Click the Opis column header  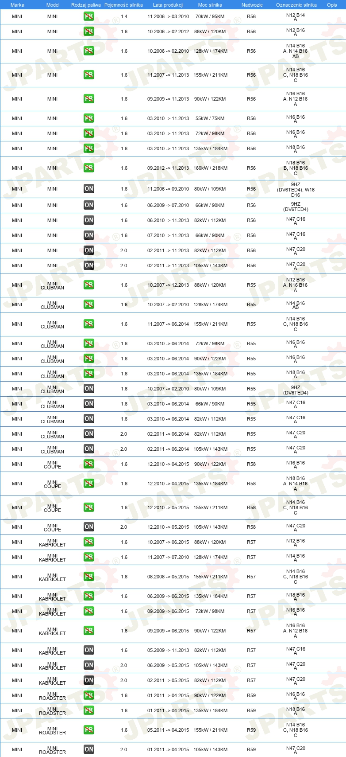pos(332,5)
